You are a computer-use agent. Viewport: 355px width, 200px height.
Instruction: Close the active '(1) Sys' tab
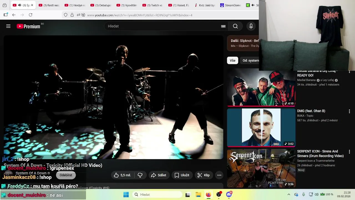pos(32,5)
